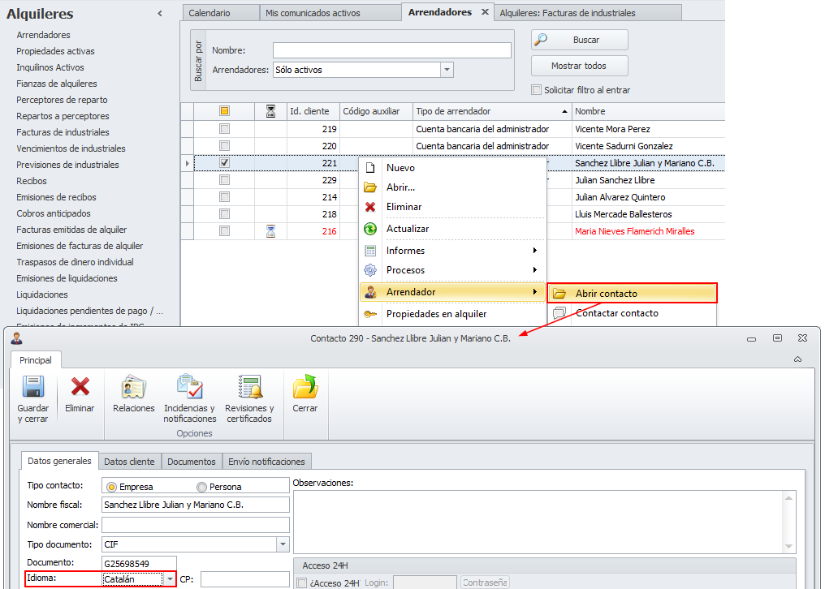Check the row checkbox for client 219
This screenshot has width=825, height=589.
point(225,129)
